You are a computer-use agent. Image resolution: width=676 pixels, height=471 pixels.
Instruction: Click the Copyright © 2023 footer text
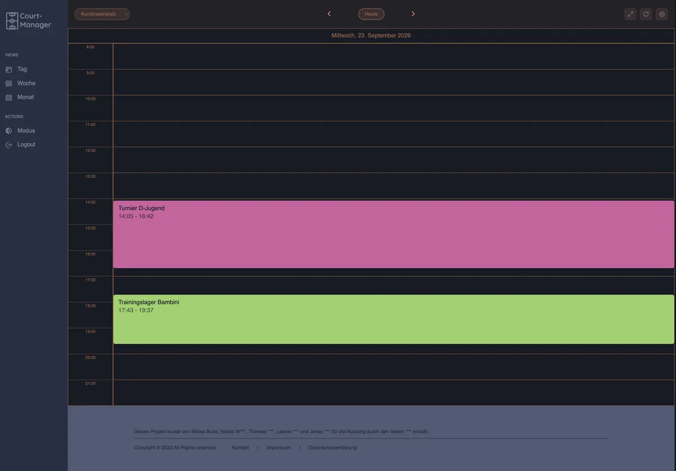point(175,448)
